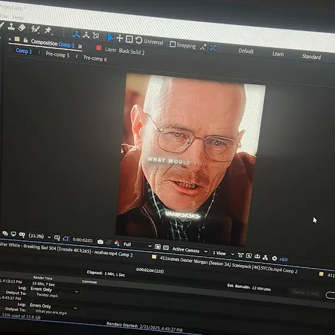Activate Local Axis Mode icon

(x=77, y=34)
